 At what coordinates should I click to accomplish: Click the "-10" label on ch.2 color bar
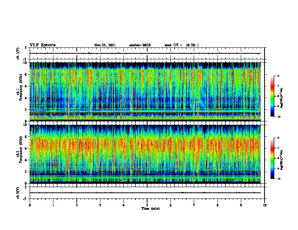(278, 179)
